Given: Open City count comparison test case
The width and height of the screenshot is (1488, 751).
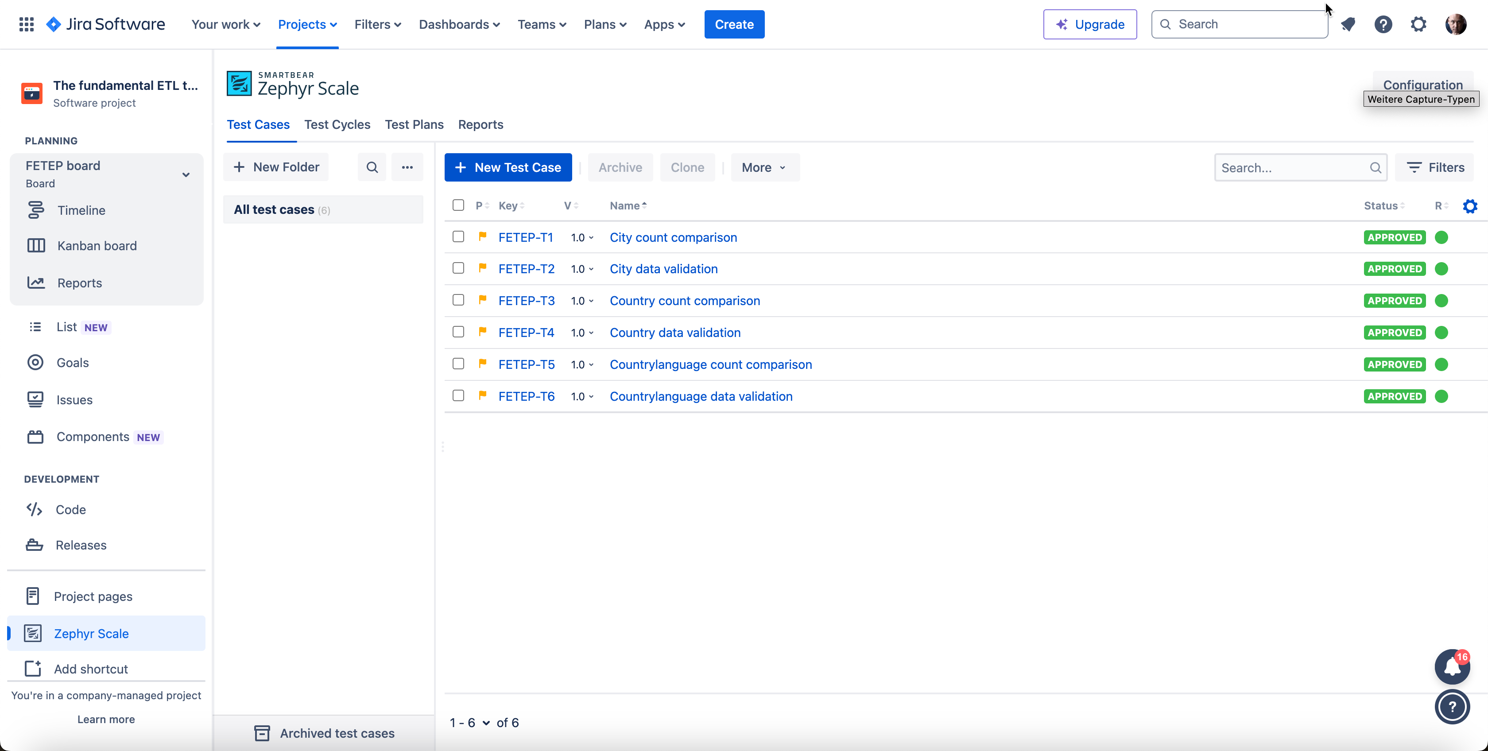Looking at the screenshot, I should coord(673,237).
